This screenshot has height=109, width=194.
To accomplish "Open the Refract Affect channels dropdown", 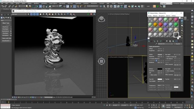I will (x=177, y=75).
